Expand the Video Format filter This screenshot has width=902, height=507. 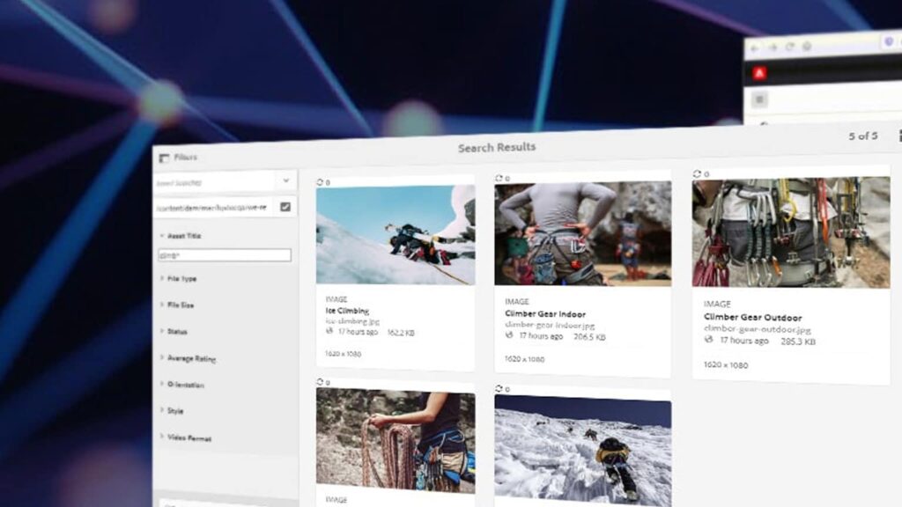(189, 437)
